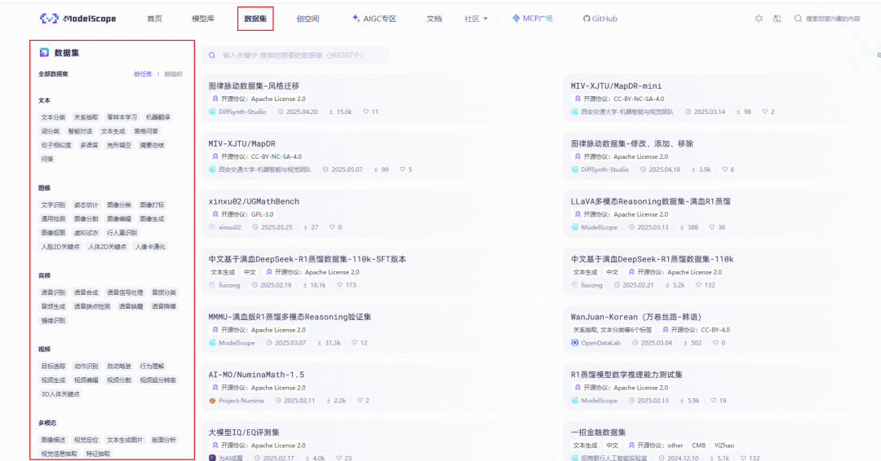This screenshot has height=461, width=881.
Task: Enable the 文字识别 filter tag
Action: [x=53, y=204]
